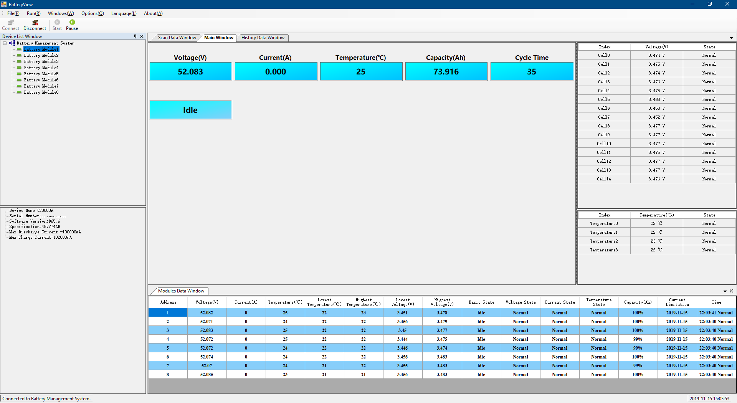Click the Connect toolbar icon
The image size is (737, 403).
coord(10,25)
